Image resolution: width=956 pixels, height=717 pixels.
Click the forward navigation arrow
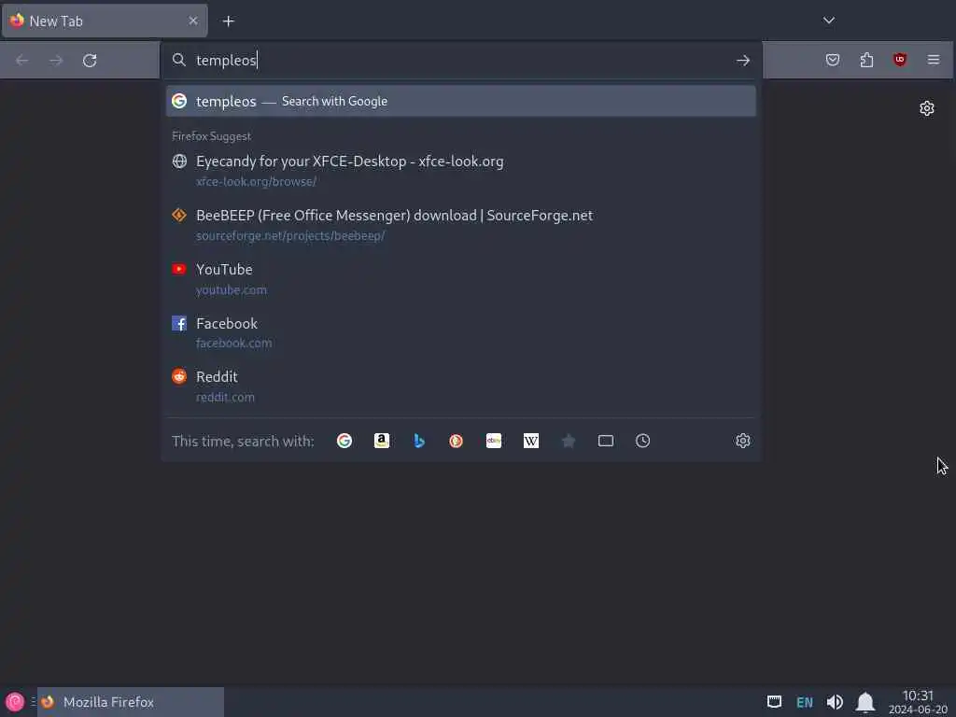[55, 61]
